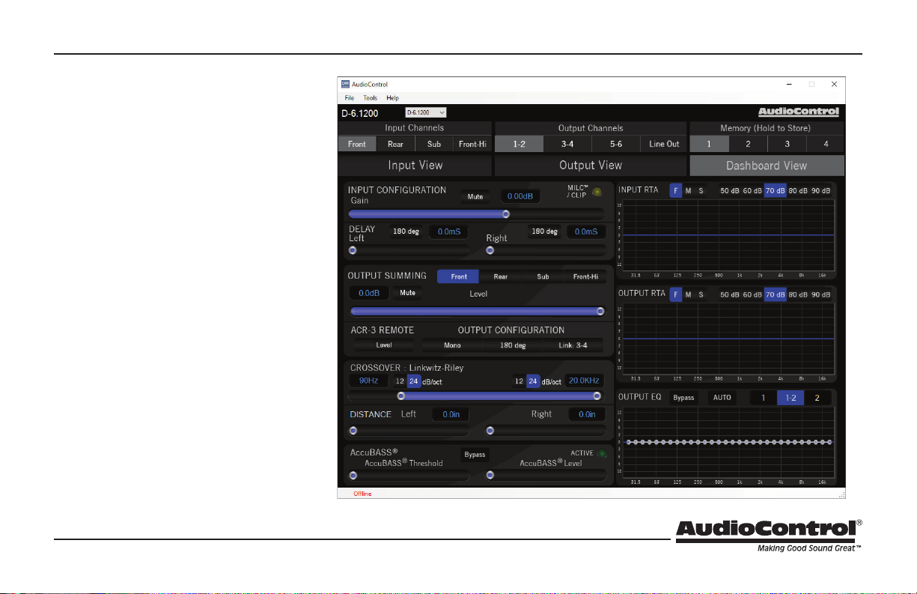Viewport: 917px width, 594px height.
Task: Click the AccuBASS Level slider handle
Action: (x=490, y=475)
